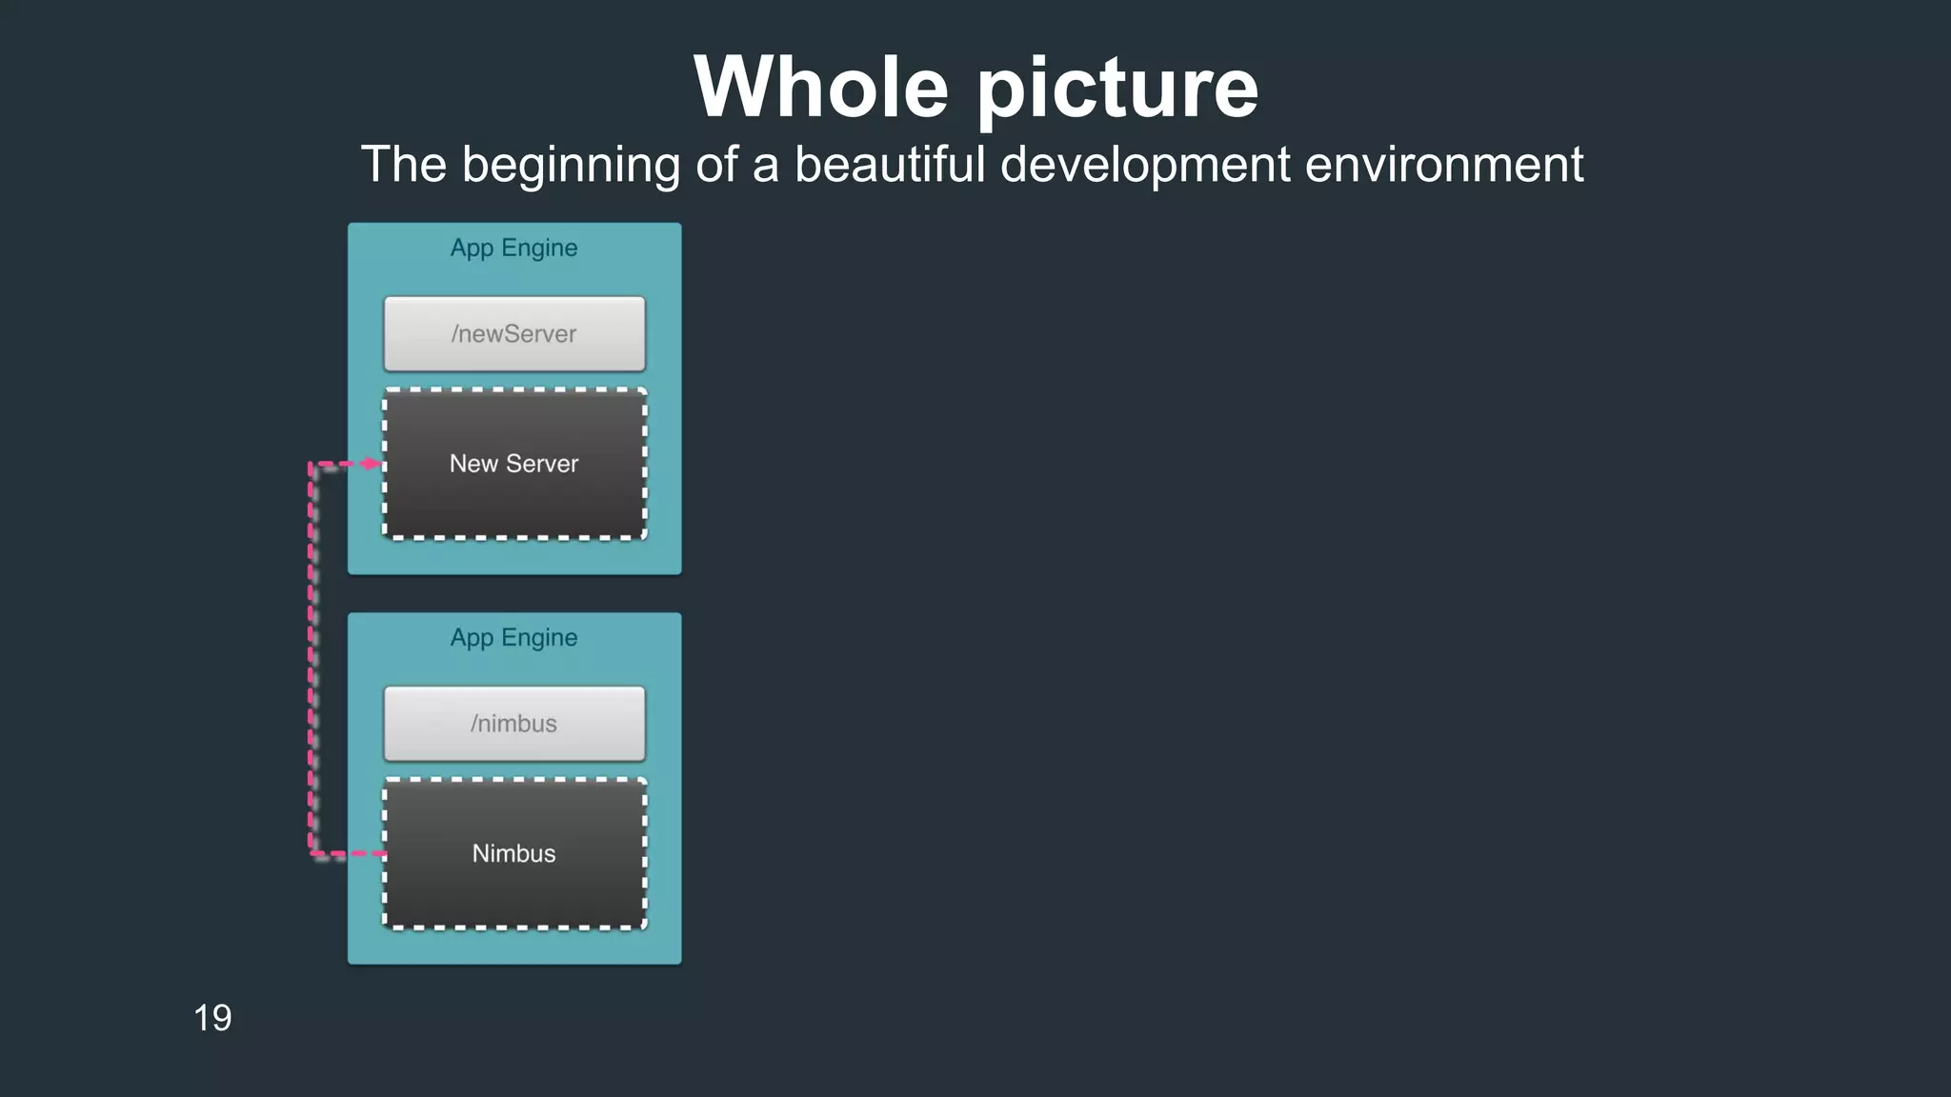Click the App Engine label above /newServer
Viewport: 1951px width, 1097px height.
point(514,248)
